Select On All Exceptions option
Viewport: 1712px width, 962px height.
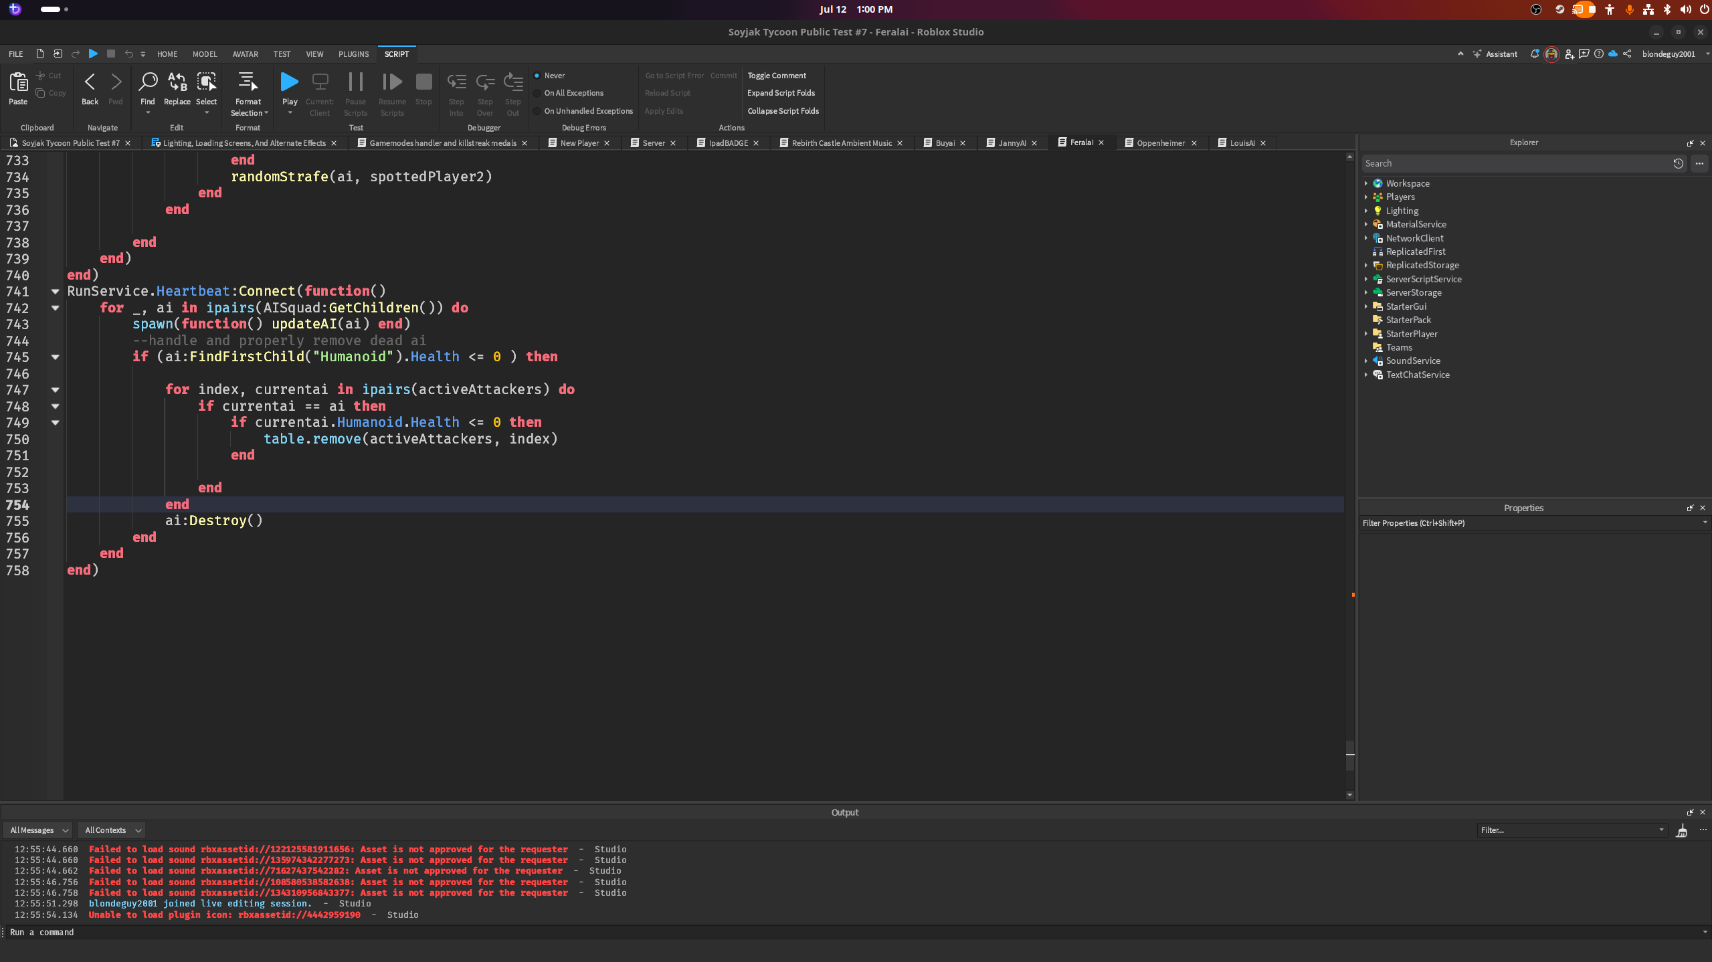coord(568,93)
